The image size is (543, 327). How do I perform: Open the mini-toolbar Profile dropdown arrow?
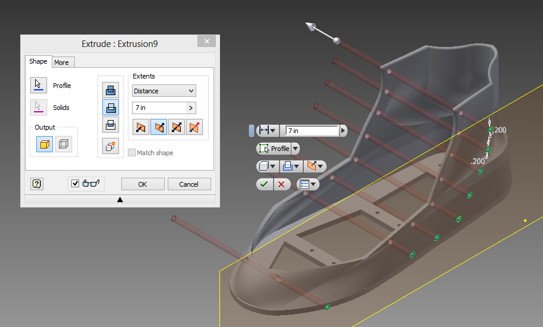click(296, 149)
